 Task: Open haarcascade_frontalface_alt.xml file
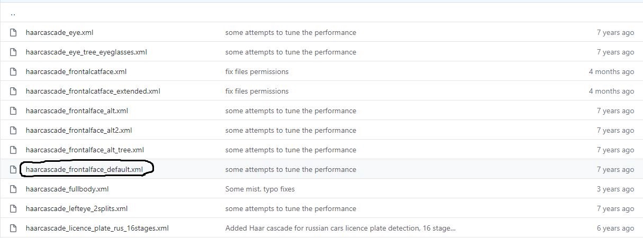[x=77, y=111]
